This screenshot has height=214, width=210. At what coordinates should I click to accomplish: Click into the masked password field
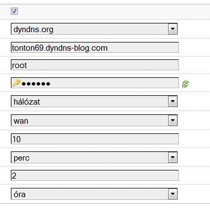[x=95, y=83]
